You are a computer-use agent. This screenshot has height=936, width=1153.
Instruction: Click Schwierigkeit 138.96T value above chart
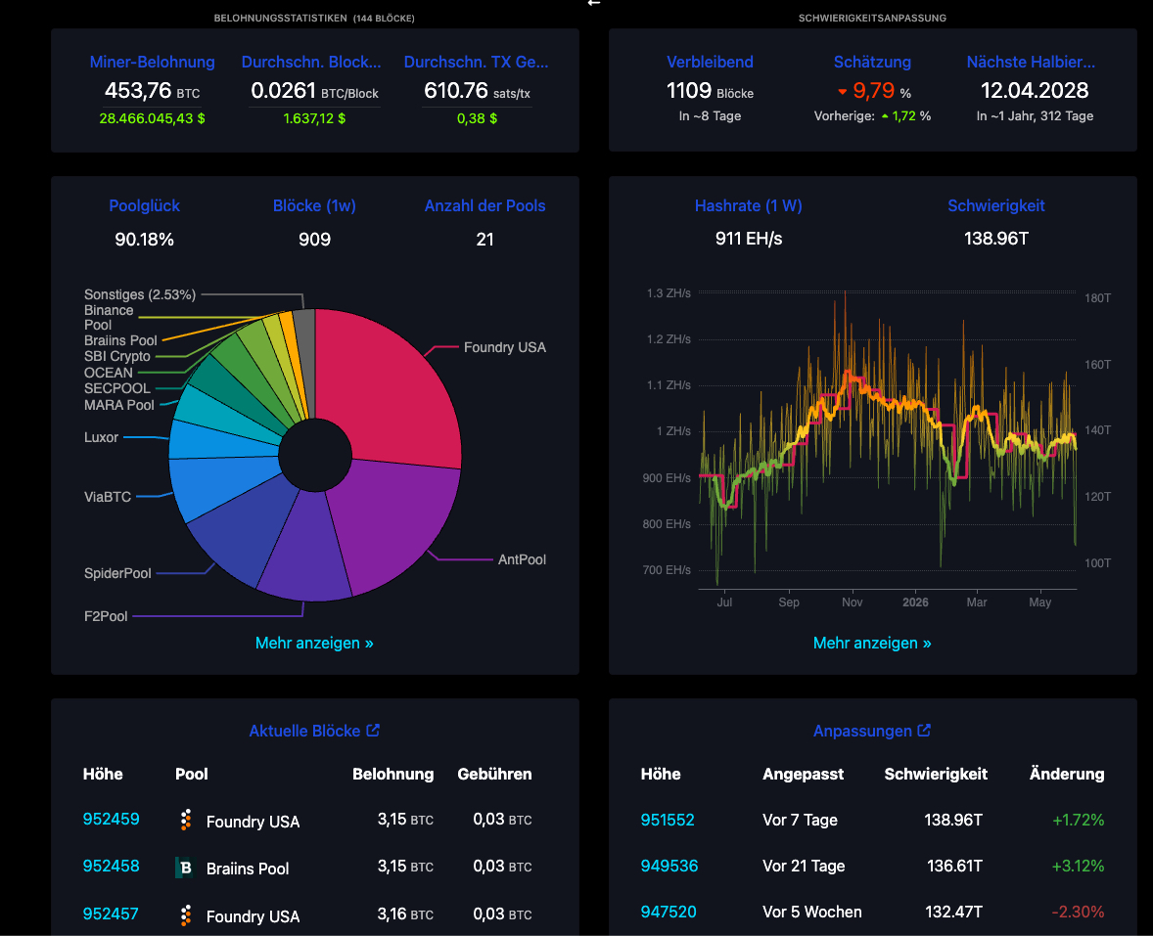point(995,239)
